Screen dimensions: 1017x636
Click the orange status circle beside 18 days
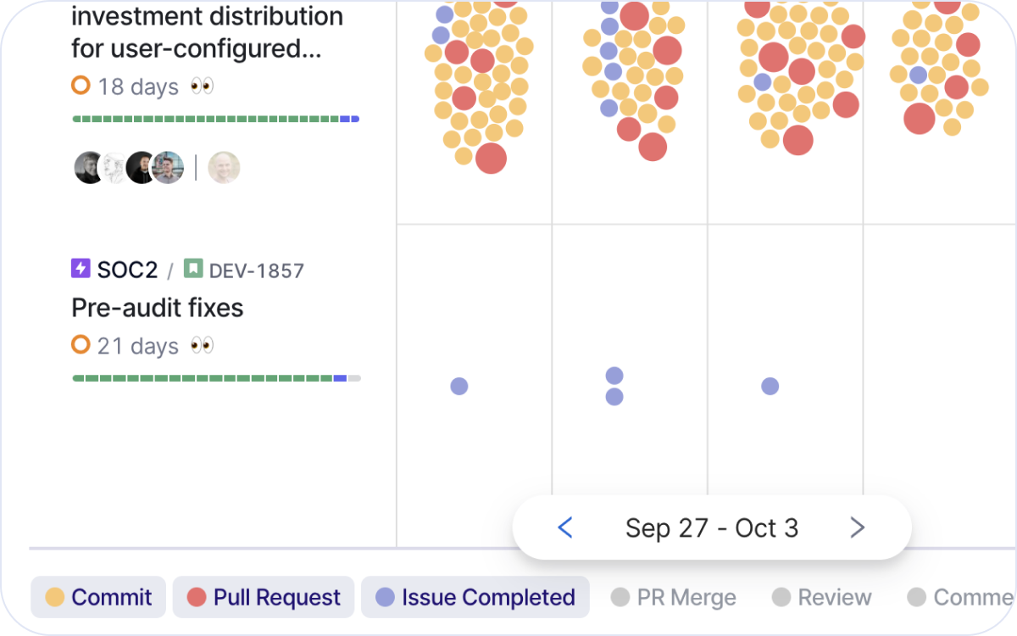pos(81,86)
